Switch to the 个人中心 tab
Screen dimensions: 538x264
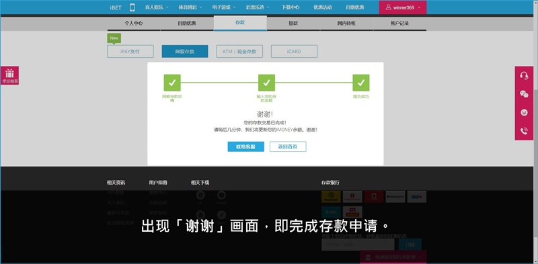pyautogui.click(x=134, y=24)
